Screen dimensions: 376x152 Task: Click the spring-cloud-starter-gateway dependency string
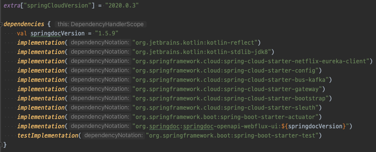pos(227,89)
